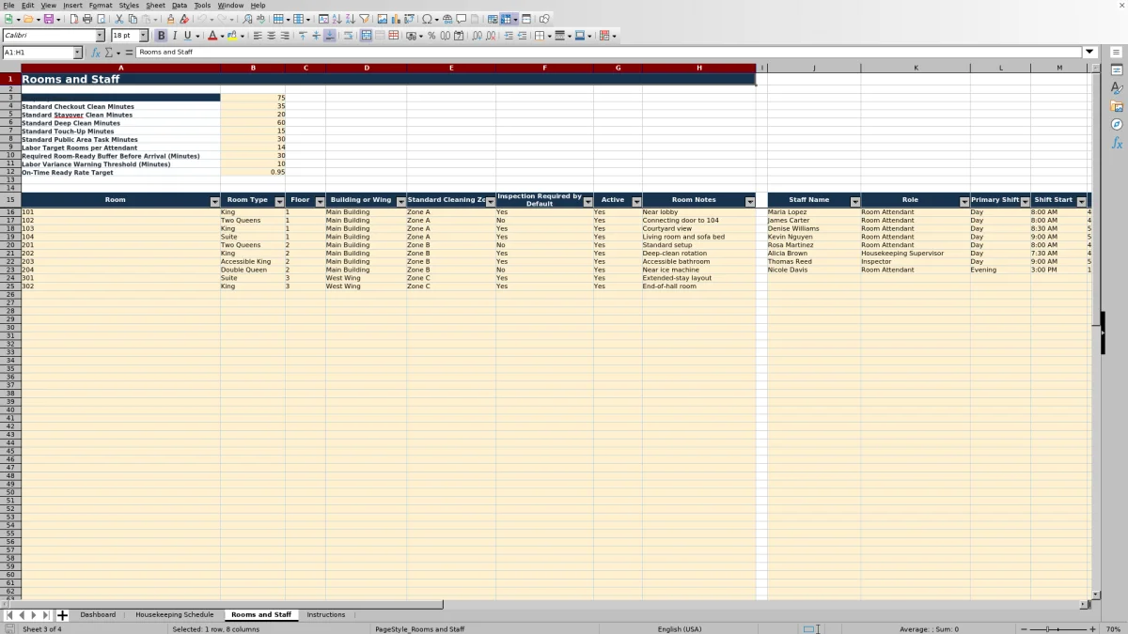Switch to Dashboard sheet tab
The width and height of the screenshot is (1128, 634).
point(98,615)
